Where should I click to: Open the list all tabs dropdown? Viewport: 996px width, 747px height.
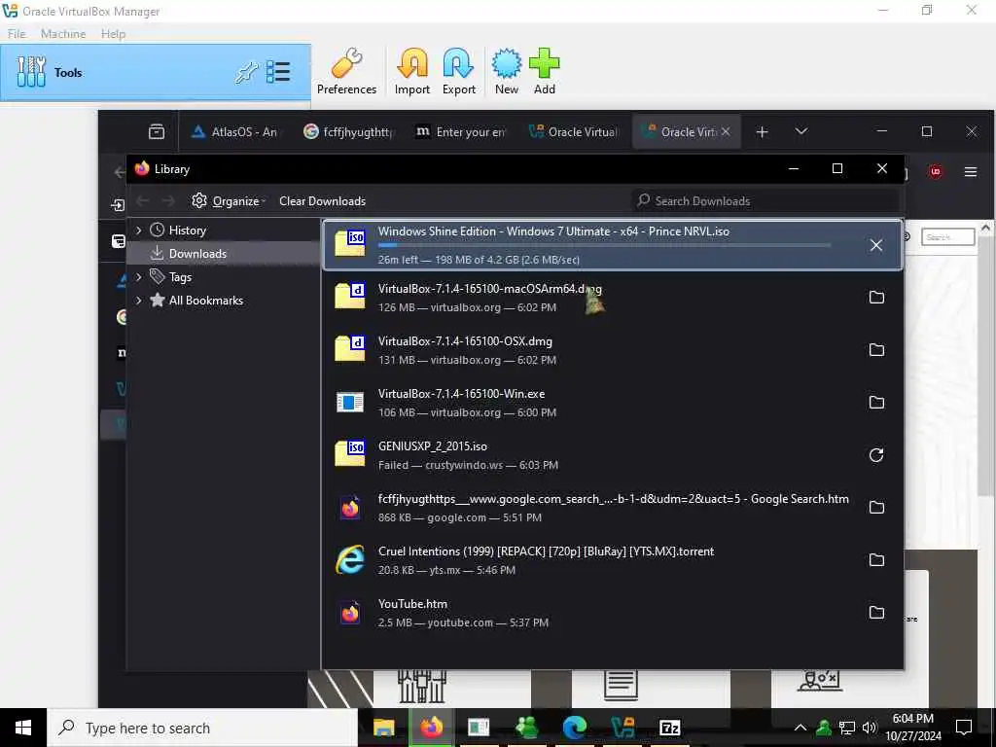pyautogui.click(x=801, y=131)
